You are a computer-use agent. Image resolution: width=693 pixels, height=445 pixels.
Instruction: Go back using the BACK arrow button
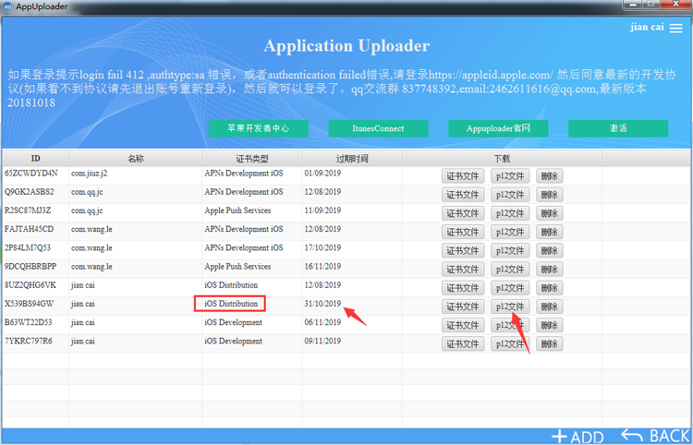click(655, 436)
